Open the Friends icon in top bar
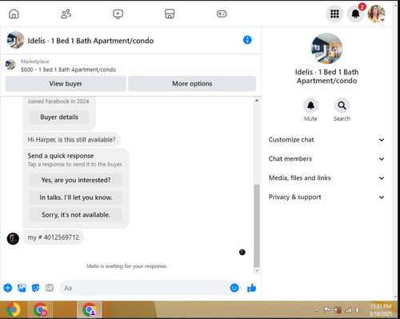The height and width of the screenshot is (319, 400). click(66, 14)
